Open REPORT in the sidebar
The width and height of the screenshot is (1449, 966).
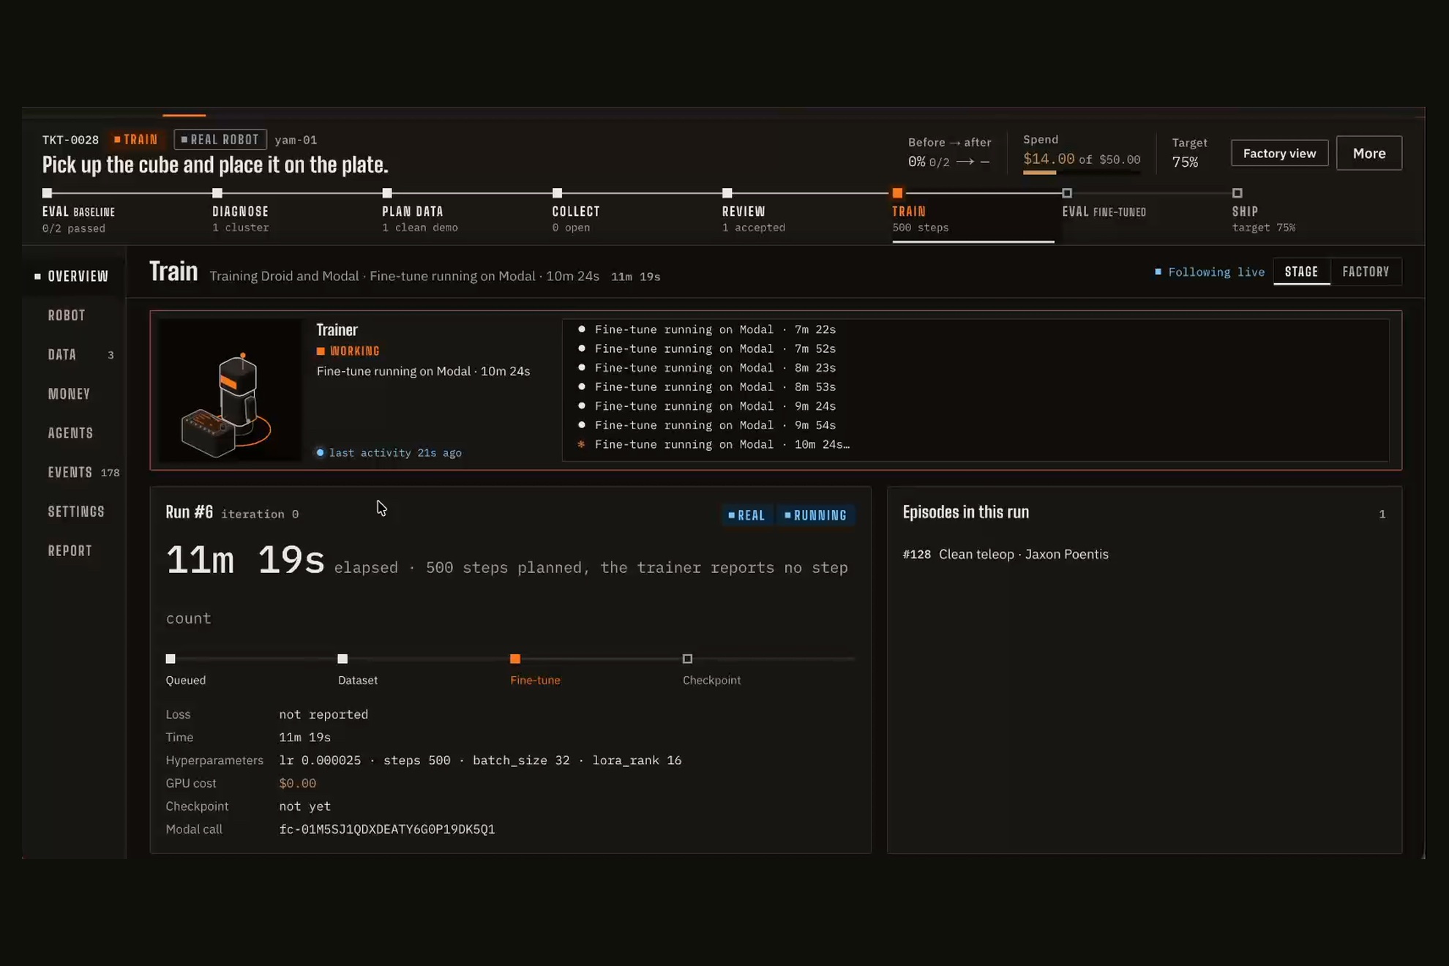[70, 551]
